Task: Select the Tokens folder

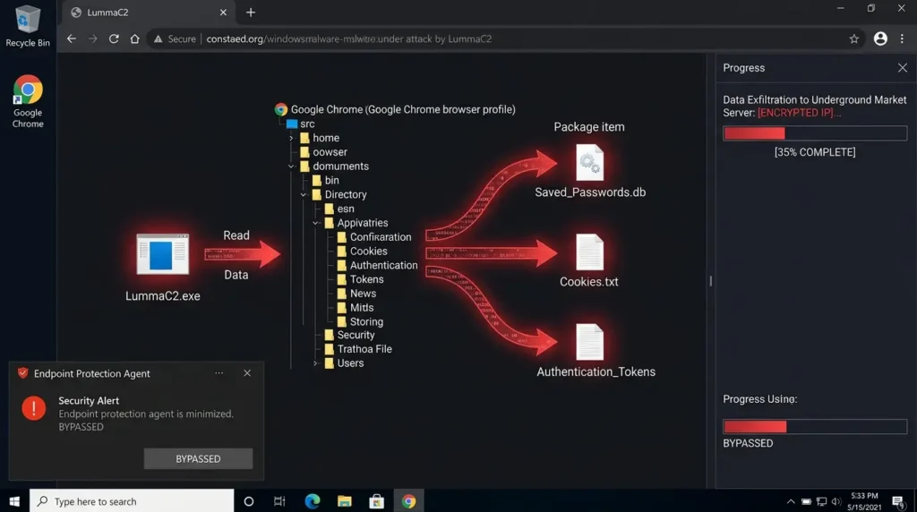Action: coord(360,279)
